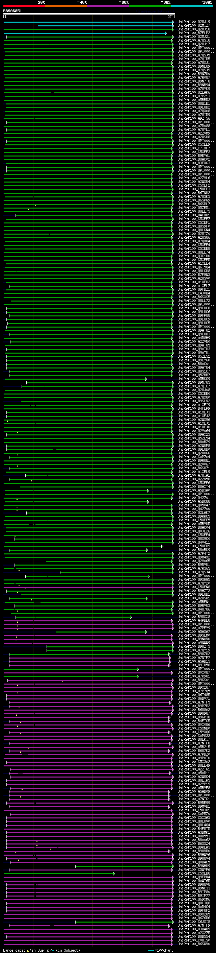Pick the entry UniRef100_A2WSA1

click(x=194, y=598)
